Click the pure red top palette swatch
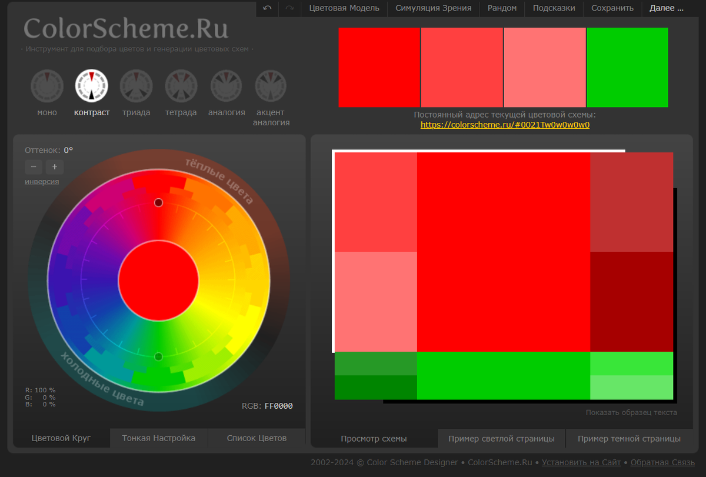 coord(379,68)
